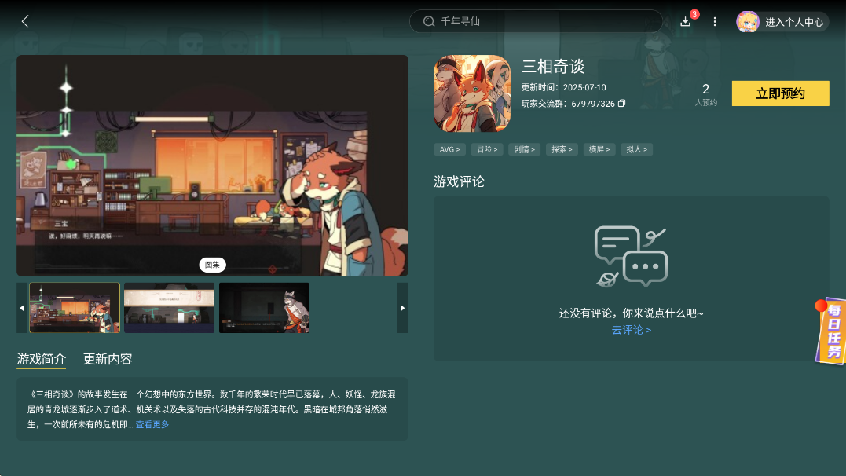This screenshot has width=846, height=476.
Task: Click the 去评论 link
Action: pos(632,330)
